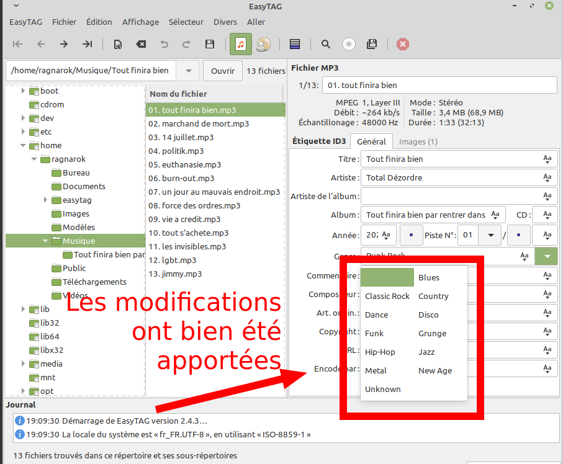Choose Grunge from the genre list
Image resolution: width=563 pixels, height=464 pixels.
(x=432, y=333)
